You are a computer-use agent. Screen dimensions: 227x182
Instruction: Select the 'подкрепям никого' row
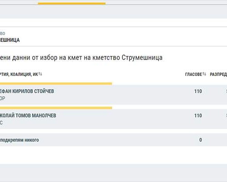[113, 140]
